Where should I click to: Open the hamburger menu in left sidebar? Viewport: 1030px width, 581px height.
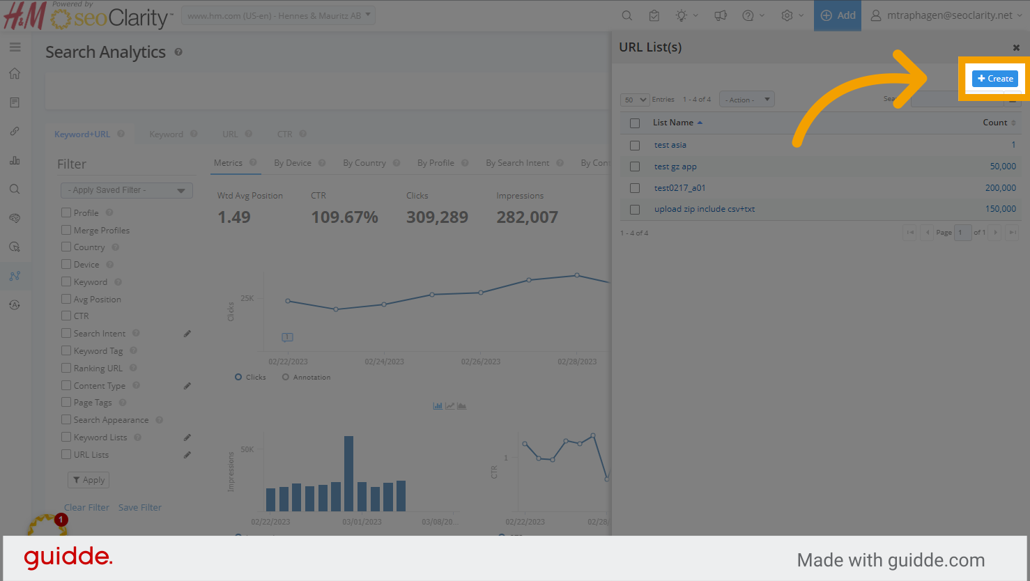tap(15, 47)
